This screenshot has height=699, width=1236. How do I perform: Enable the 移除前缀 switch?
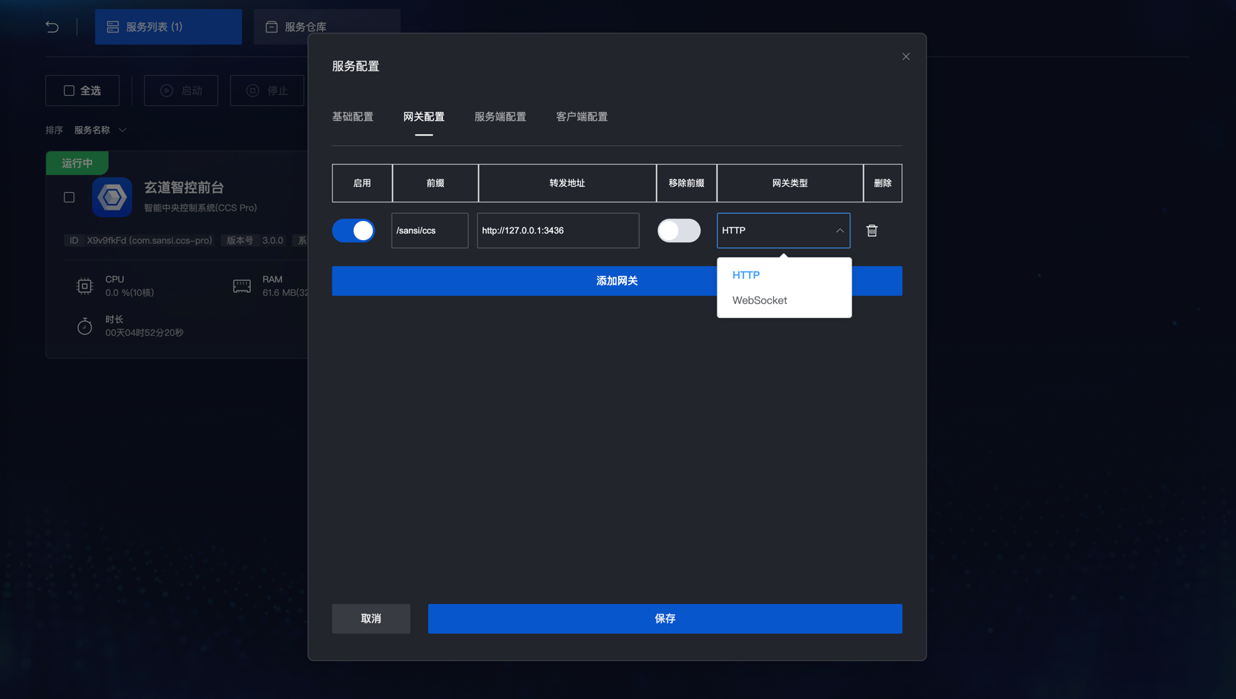pyautogui.click(x=679, y=231)
